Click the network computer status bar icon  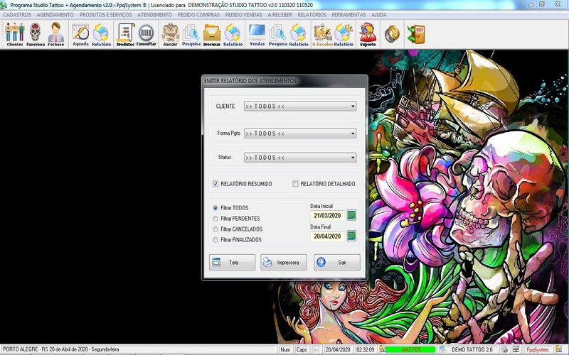point(516,349)
